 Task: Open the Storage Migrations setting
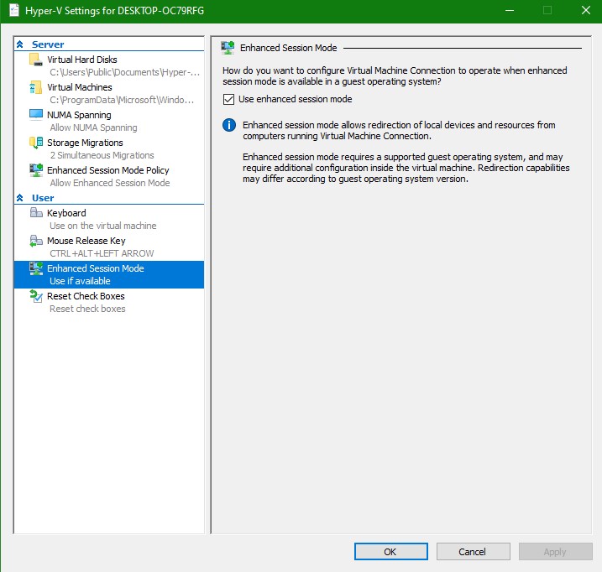coord(85,143)
